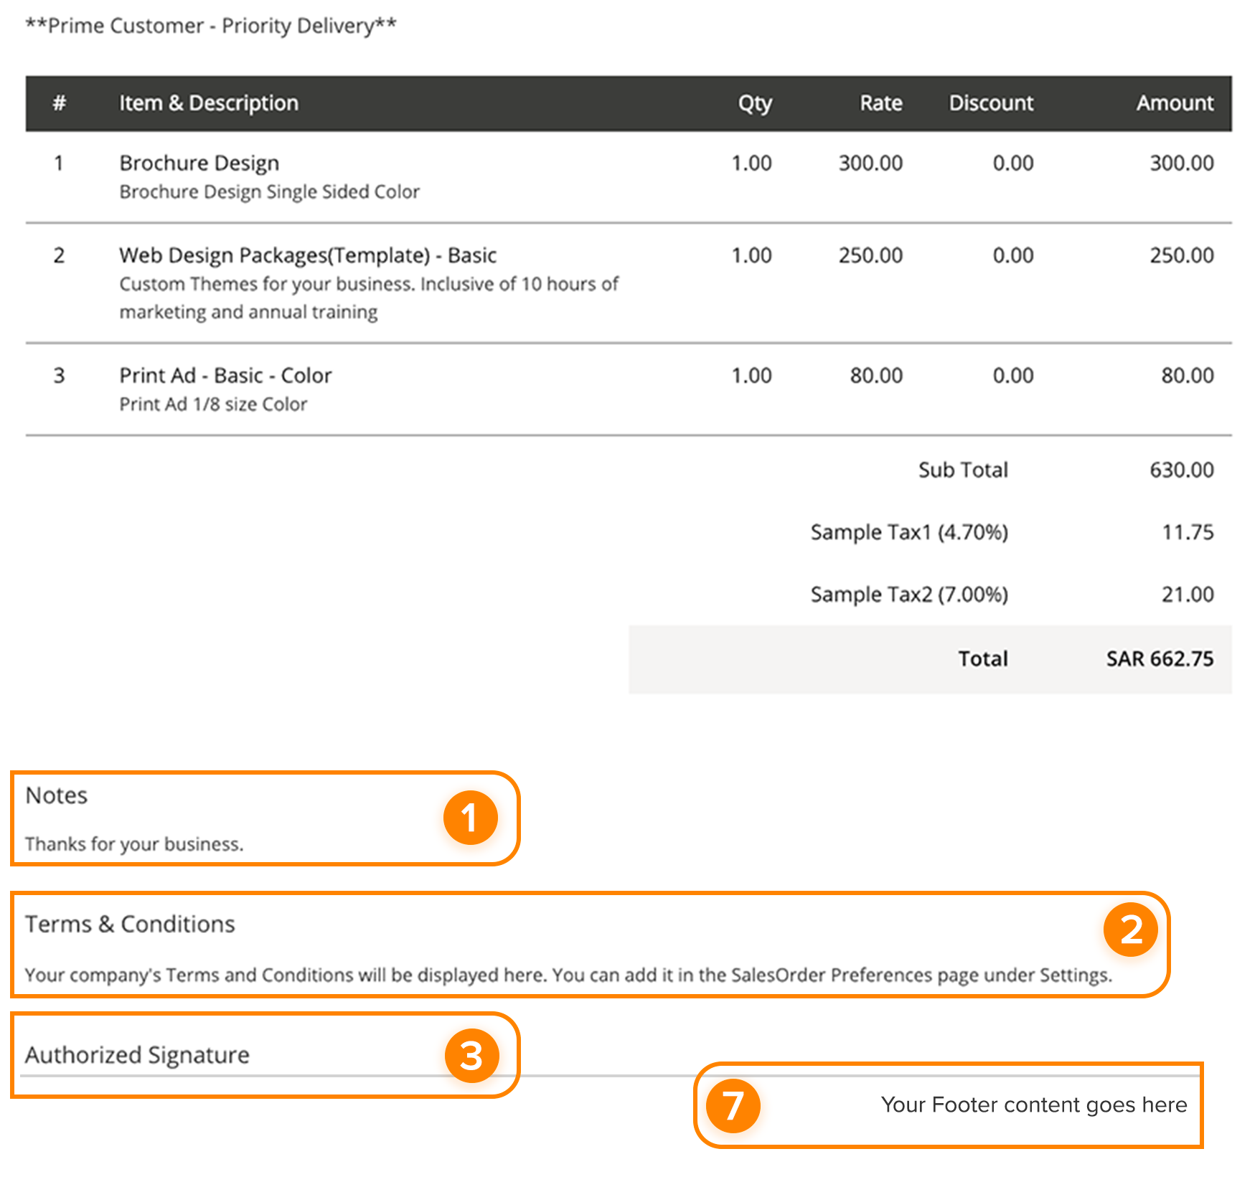Click the SAR 662.75 total amount
This screenshot has height=1182, width=1260.
pyautogui.click(x=1159, y=658)
